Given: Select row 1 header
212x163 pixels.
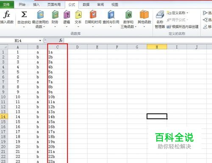Looking at the screenshot, I should [4, 52].
